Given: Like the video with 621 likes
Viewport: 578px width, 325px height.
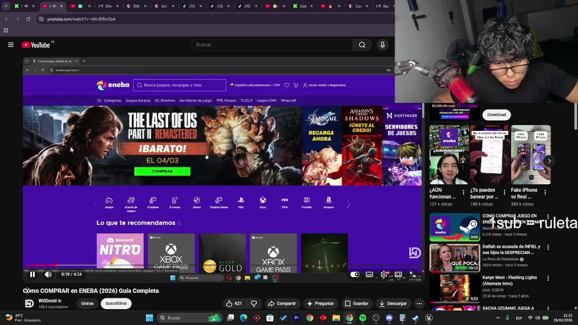Looking at the screenshot, I should pyautogui.click(x=234, y=303).
